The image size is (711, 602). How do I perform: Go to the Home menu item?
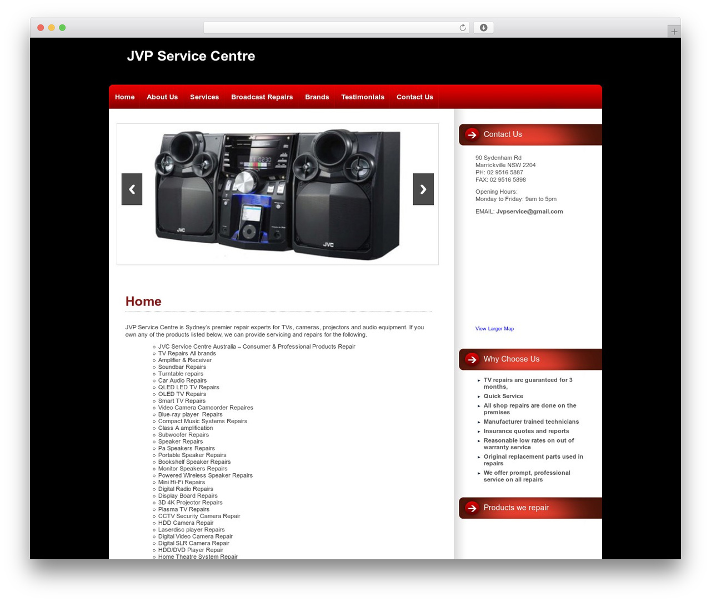point(125,97)
